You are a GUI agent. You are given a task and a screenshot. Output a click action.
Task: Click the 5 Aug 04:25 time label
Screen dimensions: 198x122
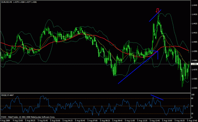67,120
